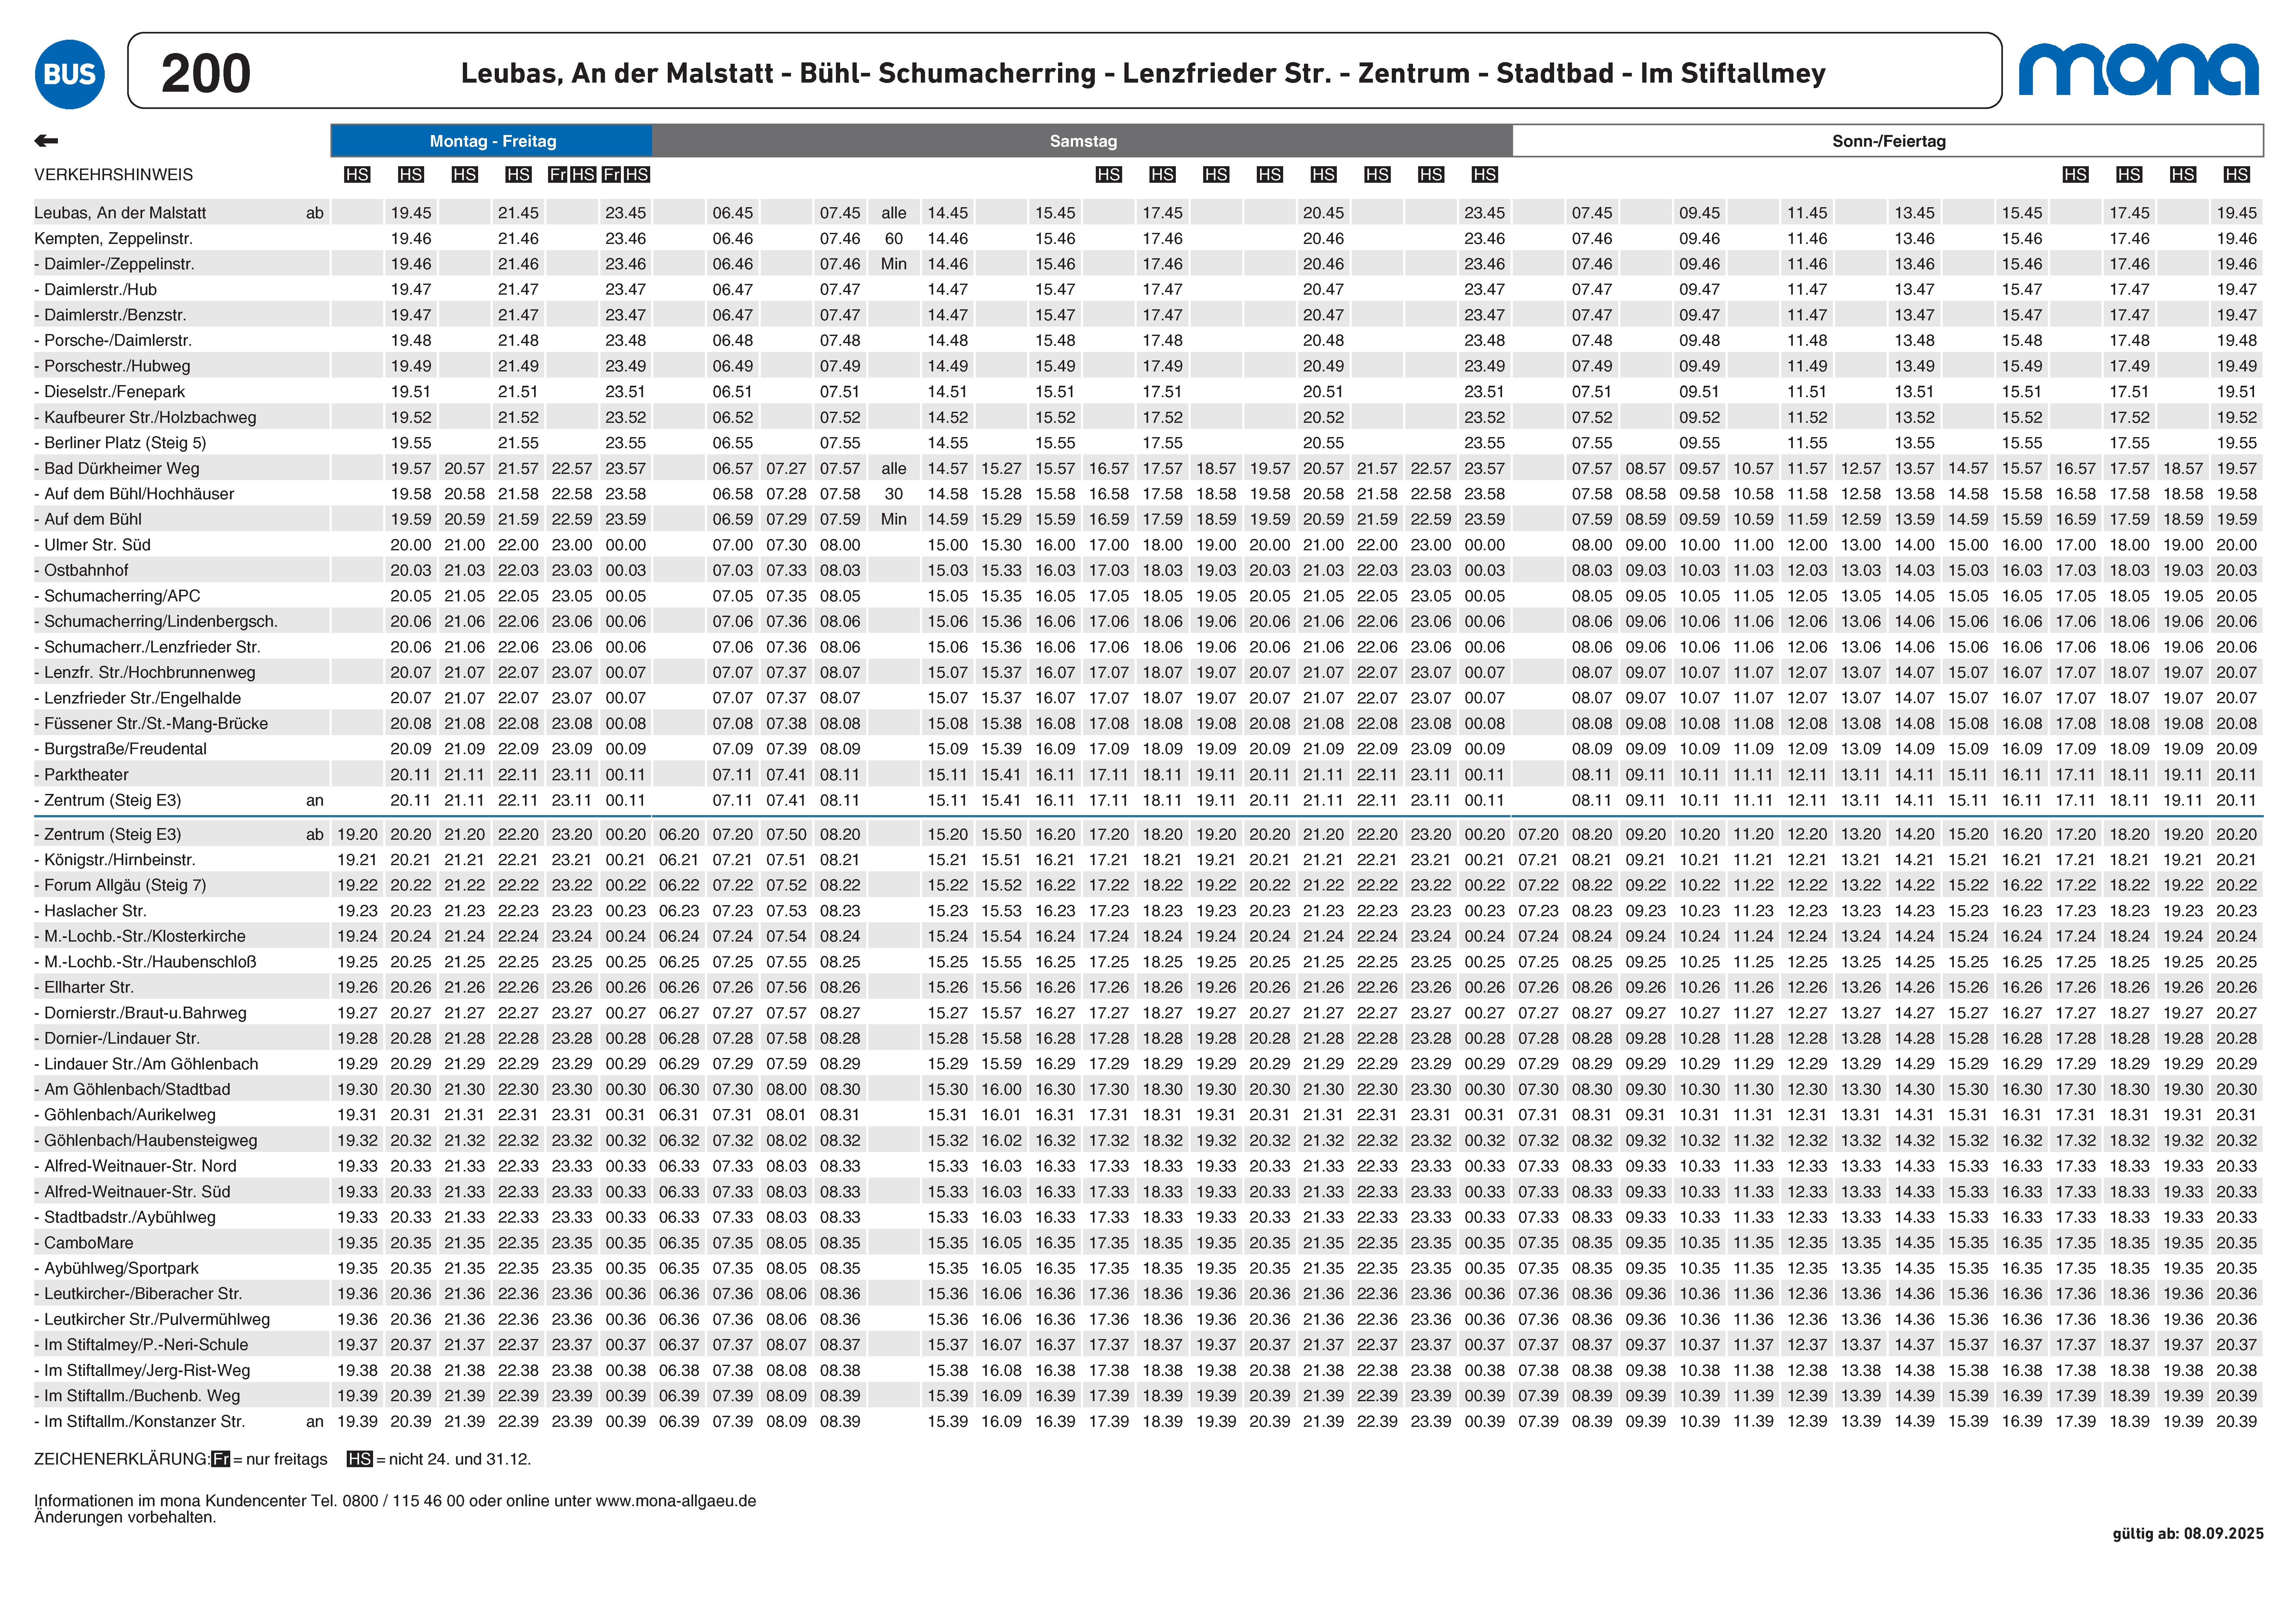Click the HS badge in the Zeichenerklärung legend

[x=360, y=1459]
